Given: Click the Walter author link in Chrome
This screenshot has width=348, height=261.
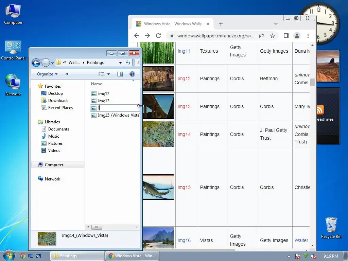Looking at the screenshot, I should (x=301, y=240).
